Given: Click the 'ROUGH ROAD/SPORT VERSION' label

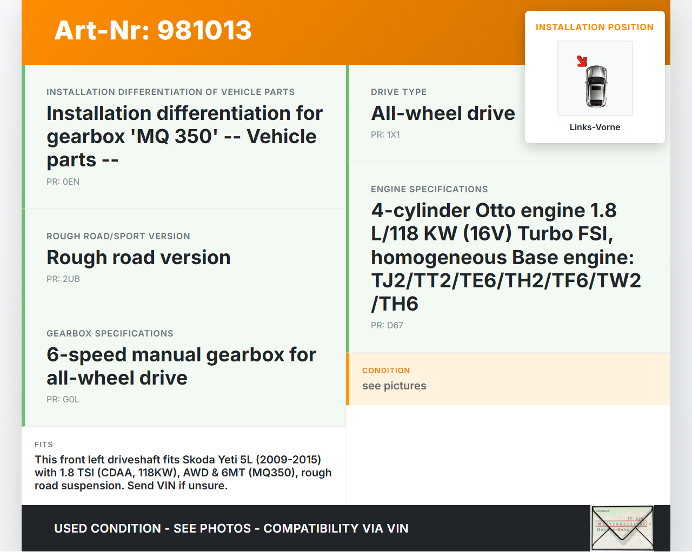Looking at the screenshot, I should [118, 236].
